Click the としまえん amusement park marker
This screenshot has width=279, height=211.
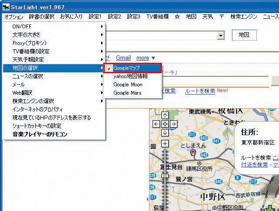tap(193, 153)
